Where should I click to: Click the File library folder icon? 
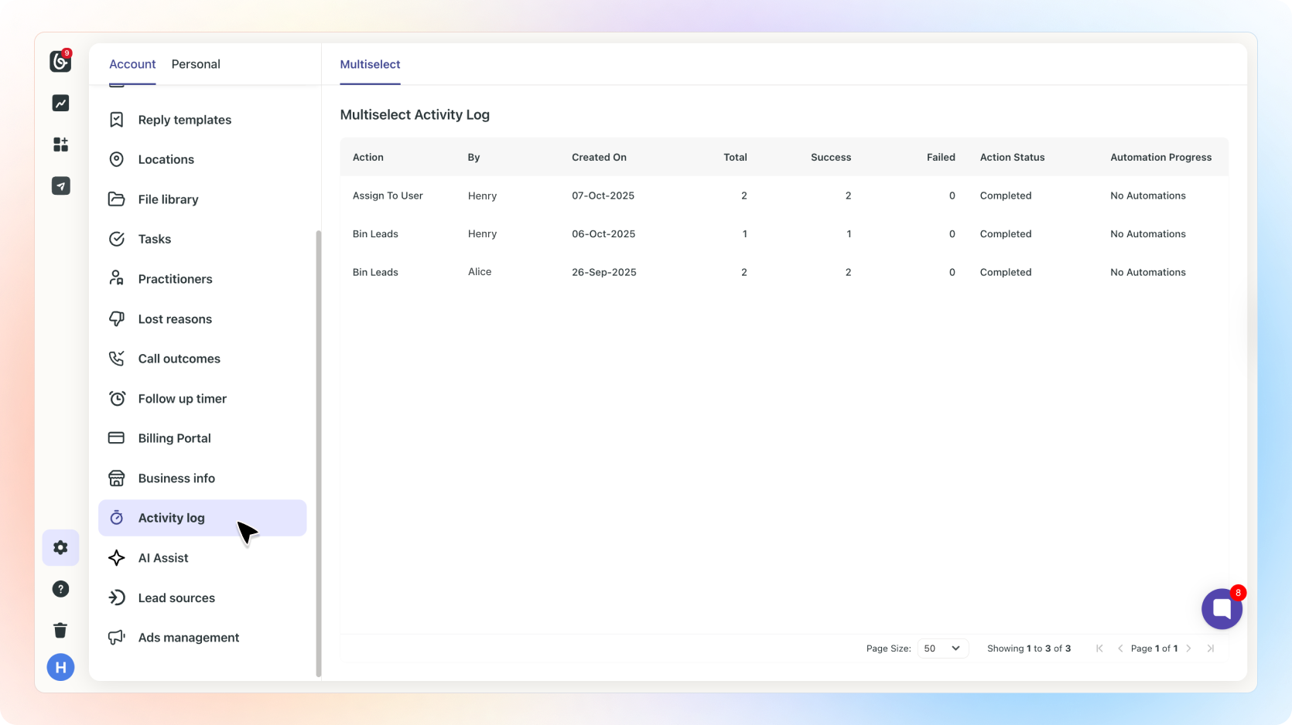(117, 199)
